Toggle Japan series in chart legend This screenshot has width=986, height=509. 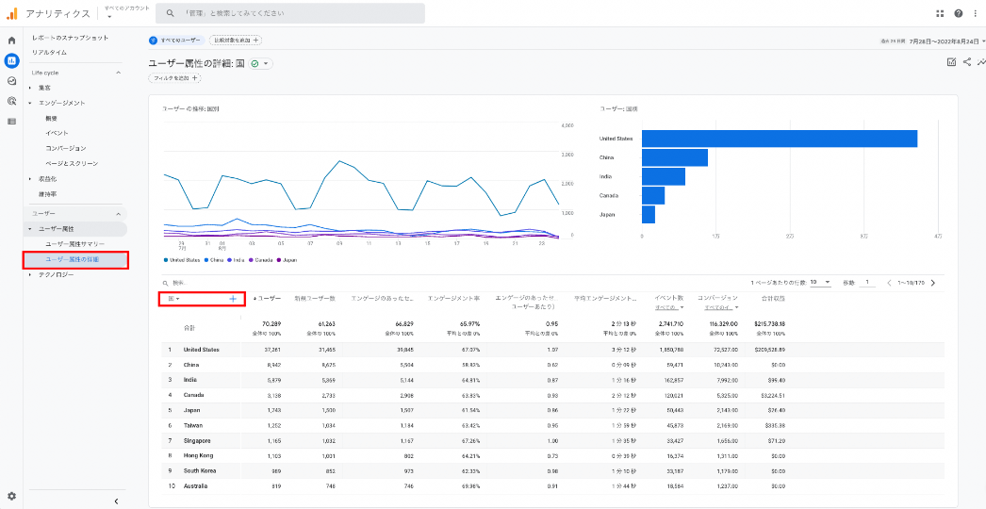point(287,260)
